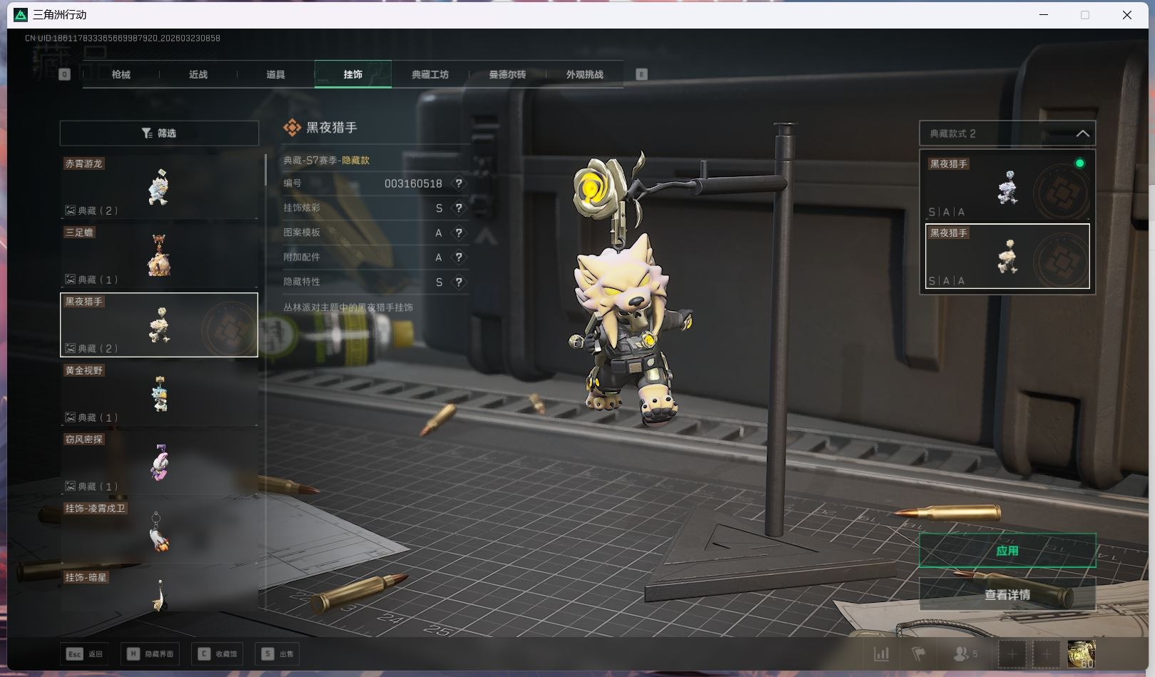Click the help icon for 附加配件
This screenshot has height=677, width=1155.
click(x=459, y=258)
